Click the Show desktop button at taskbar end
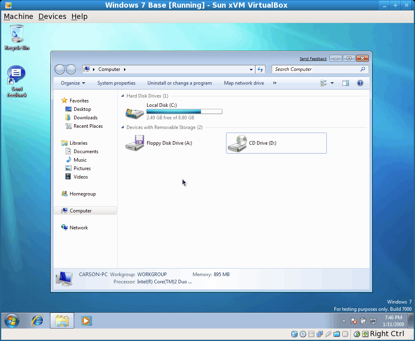 411,320
